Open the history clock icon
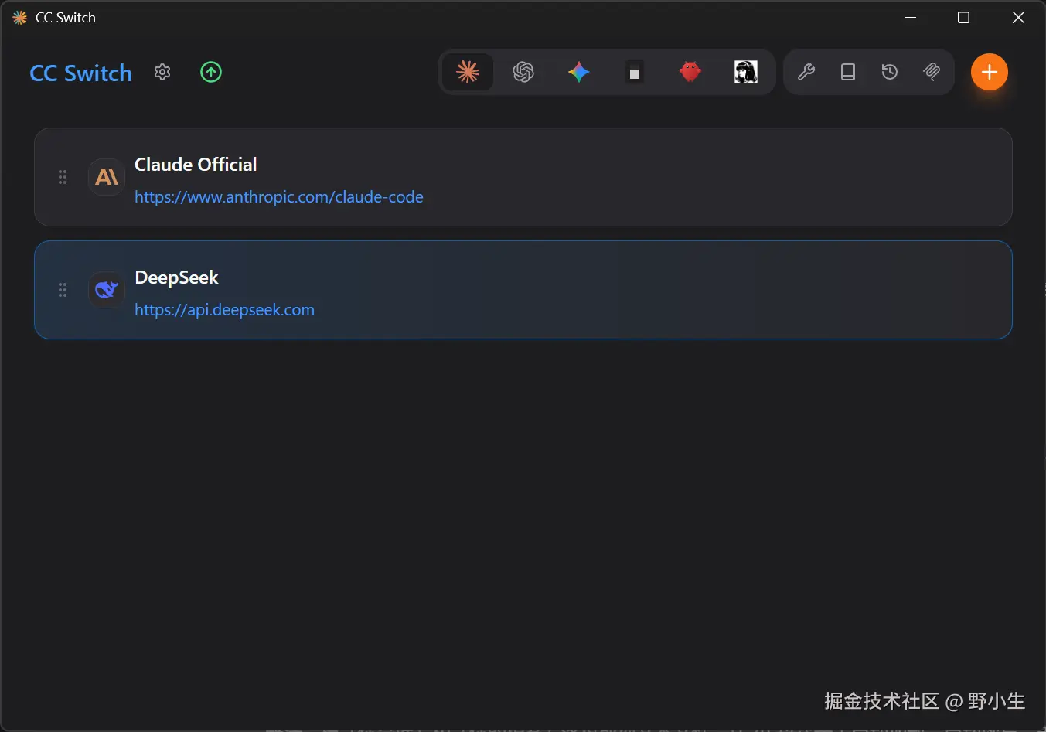The image size is (1046, 732). pos(890,72)
